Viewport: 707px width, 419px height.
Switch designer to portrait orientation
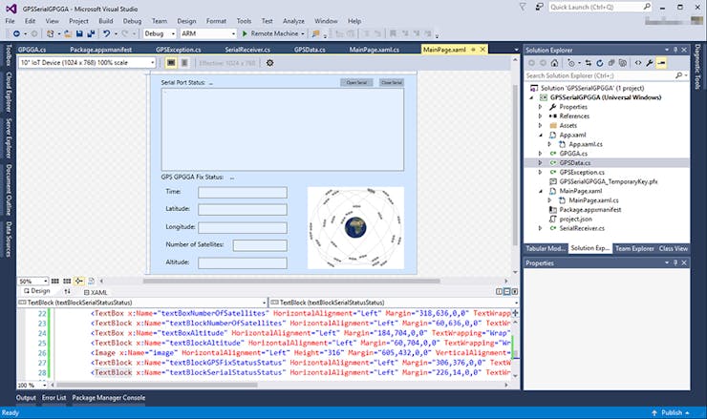point(184,63)
